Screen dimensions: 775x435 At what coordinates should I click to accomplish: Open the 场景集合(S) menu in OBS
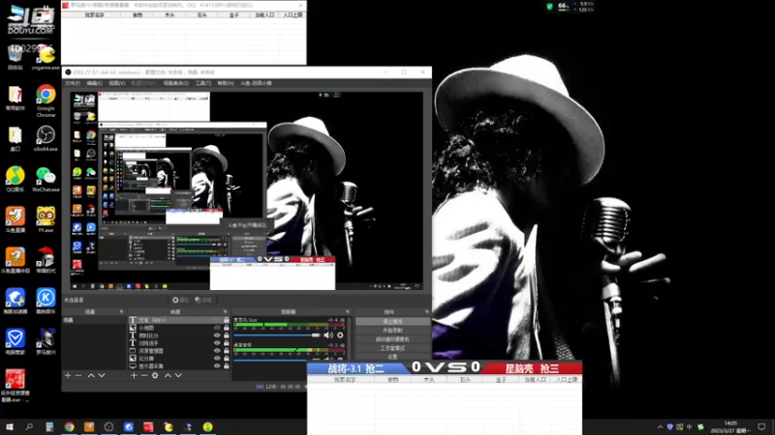tap(176, 83)
